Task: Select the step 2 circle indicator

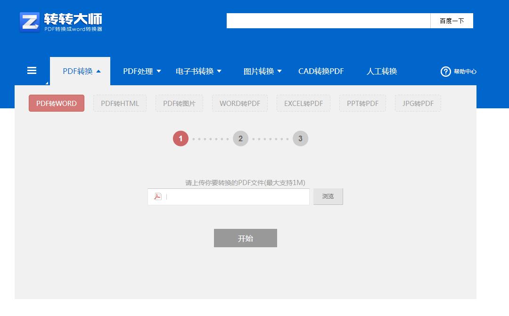Action: [x=240, y=138]
